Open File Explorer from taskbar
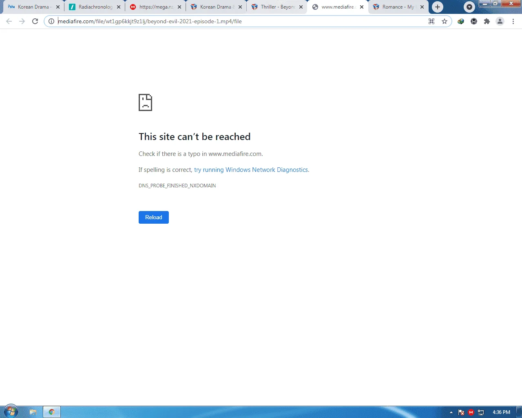This screenshot has height=418, width=522. 33,412
